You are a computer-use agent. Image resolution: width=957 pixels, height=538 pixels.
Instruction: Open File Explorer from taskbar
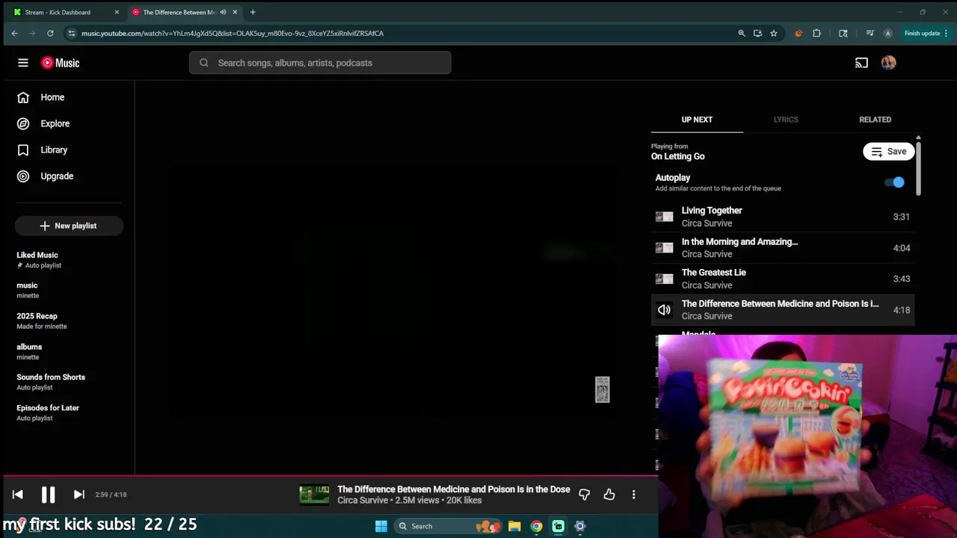pos(514,526)
